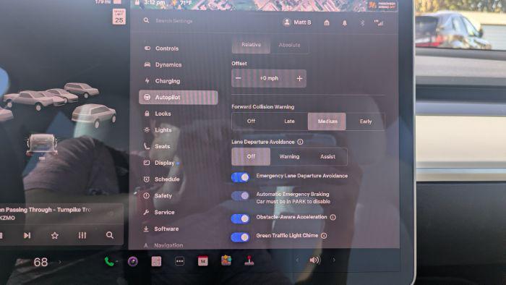Focus the Search Settings field
The image size is (506, 285).
[174, 21]
